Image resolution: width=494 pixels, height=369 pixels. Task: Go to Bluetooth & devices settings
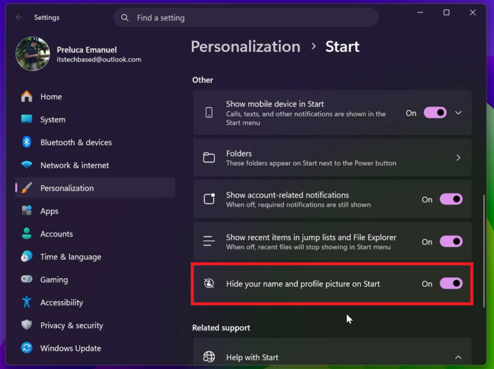95,142
